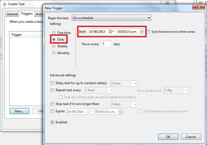Screen dimensions: 207x145
Task: Close the Create Task window
Action: click(167, 3)
